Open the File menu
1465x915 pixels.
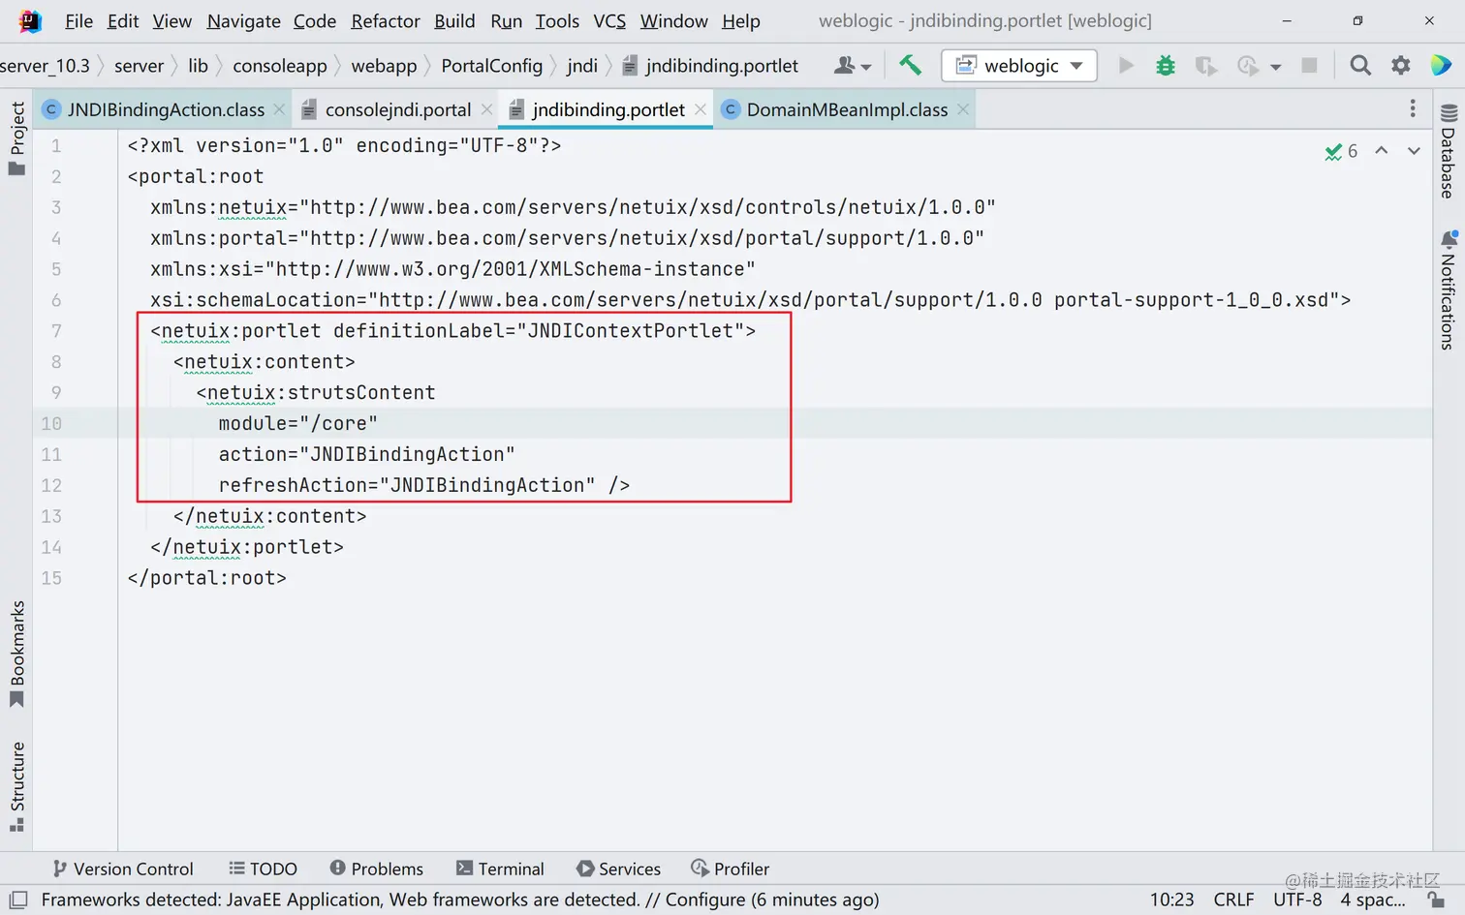click(x=78, y=20)
